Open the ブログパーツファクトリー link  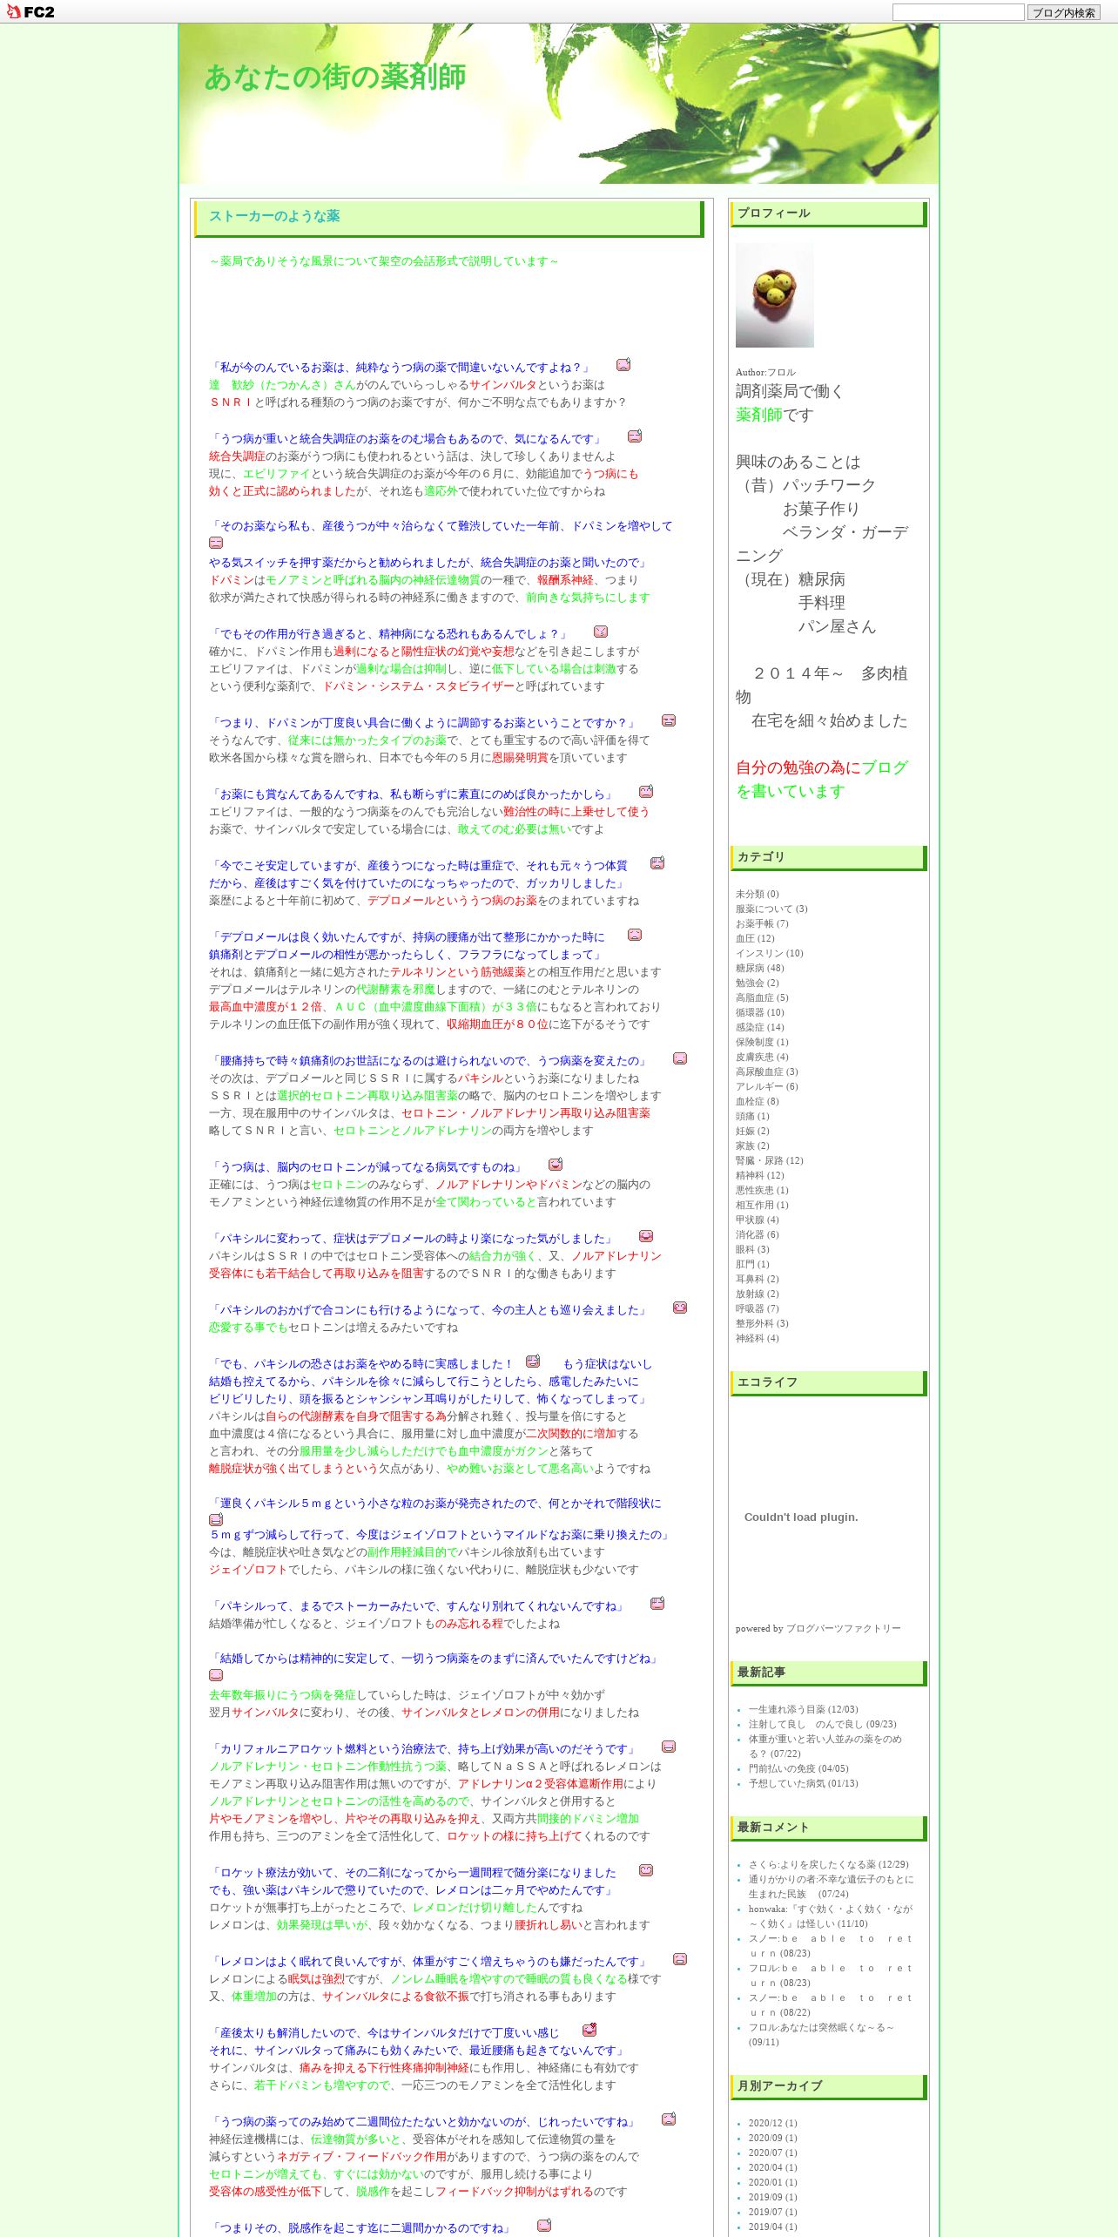(x=844, y=1628)
